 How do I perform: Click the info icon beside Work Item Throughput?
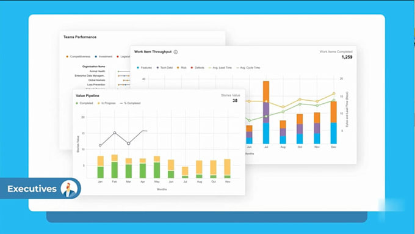coord(176,52)
